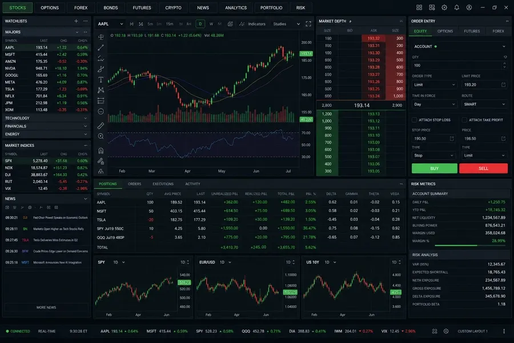This screenshot has height=343, width=514.
Task: Expand the Energy watchlist group
Action: click(46, 134)
